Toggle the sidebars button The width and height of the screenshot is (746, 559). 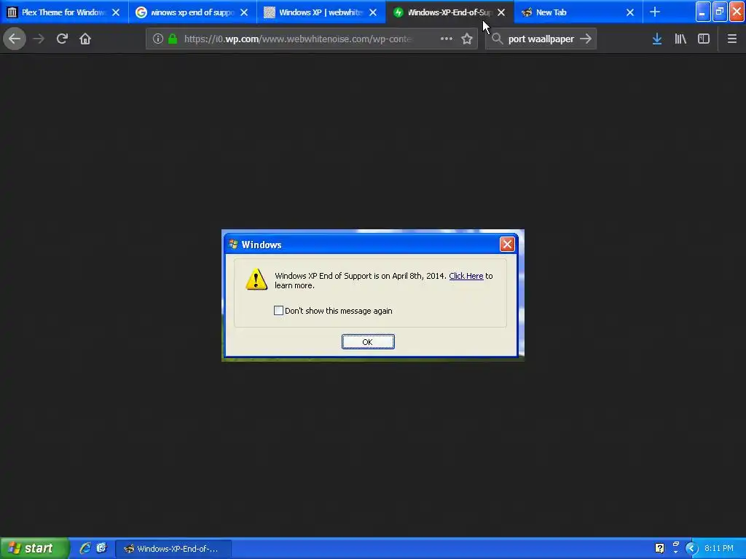point(704,39)
